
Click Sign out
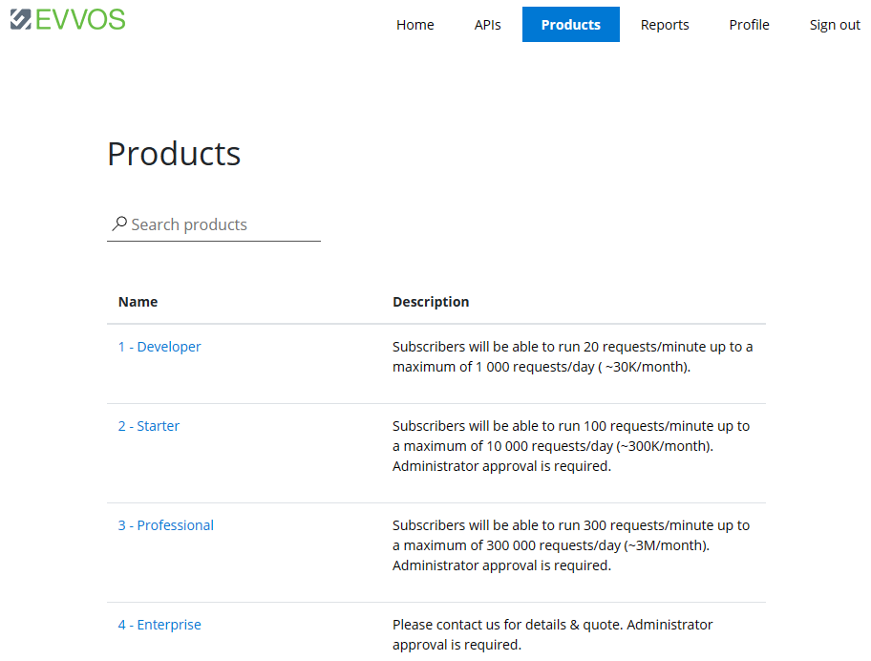point(835,25)
